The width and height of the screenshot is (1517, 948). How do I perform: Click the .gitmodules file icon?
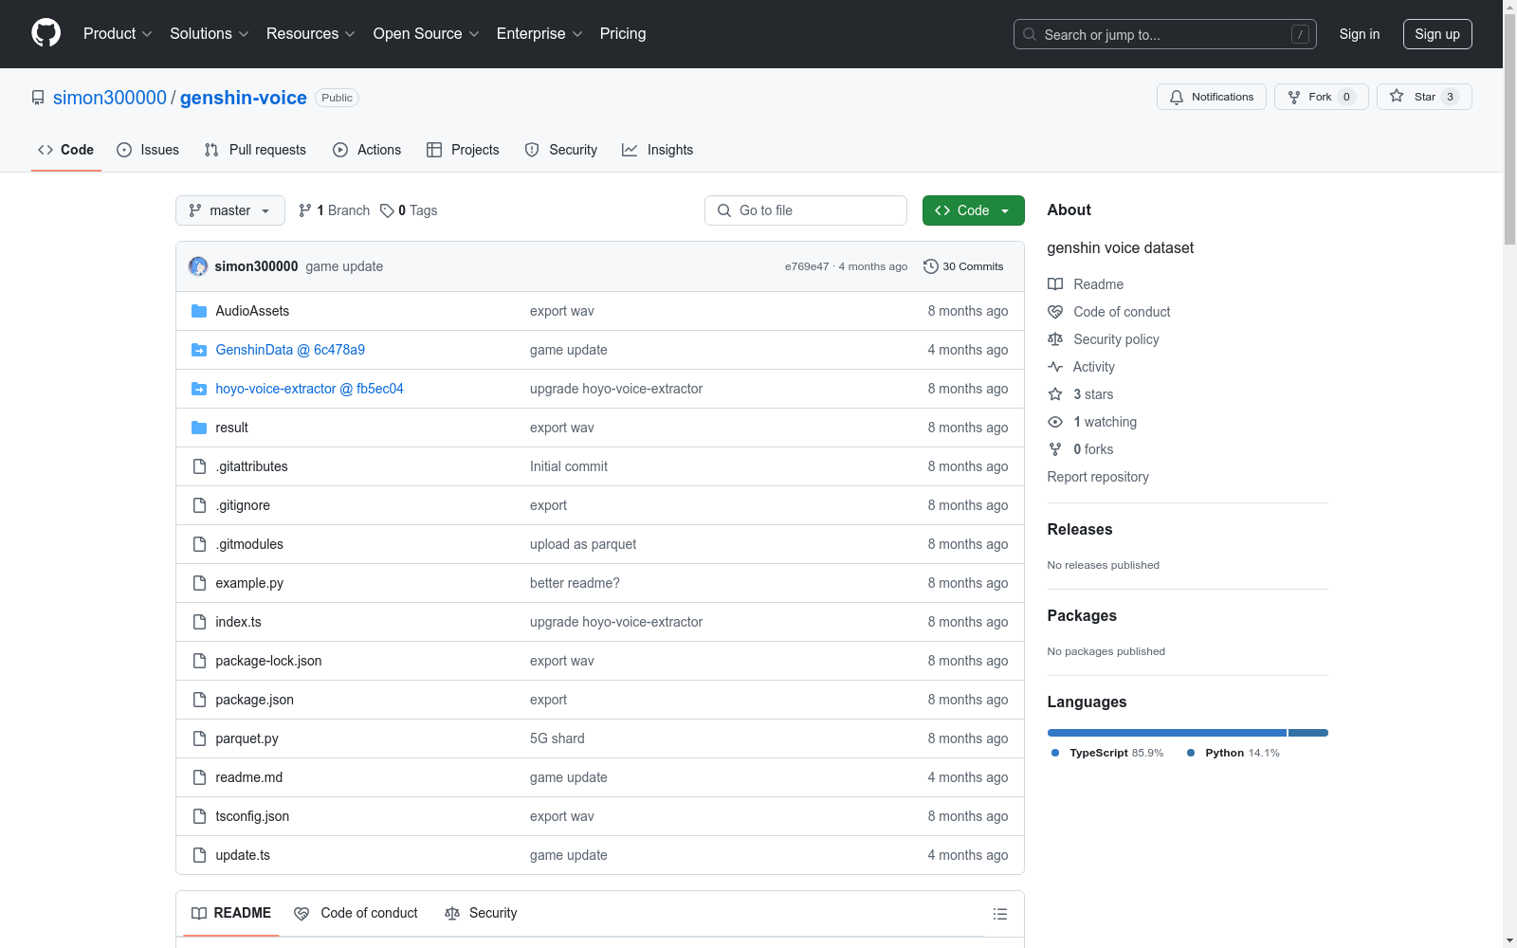[199, 544]
